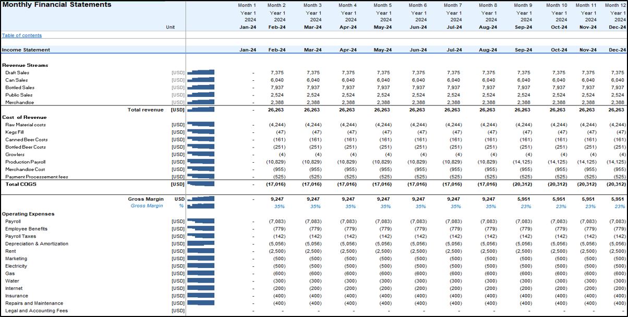
Task: Select the Total COGS sparkline
Action: pos(201,184)
